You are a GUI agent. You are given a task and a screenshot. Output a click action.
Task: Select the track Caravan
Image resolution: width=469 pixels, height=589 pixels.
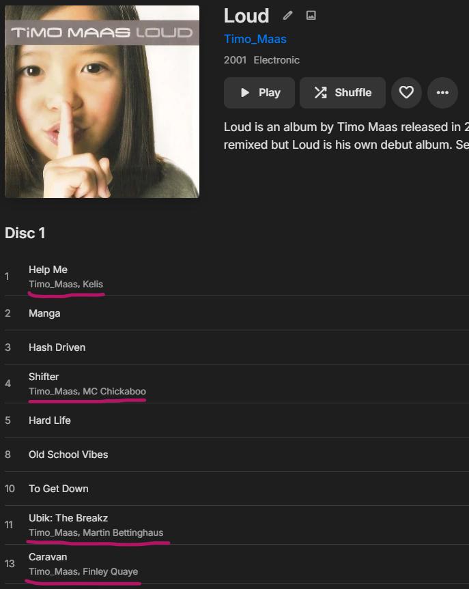48,557
